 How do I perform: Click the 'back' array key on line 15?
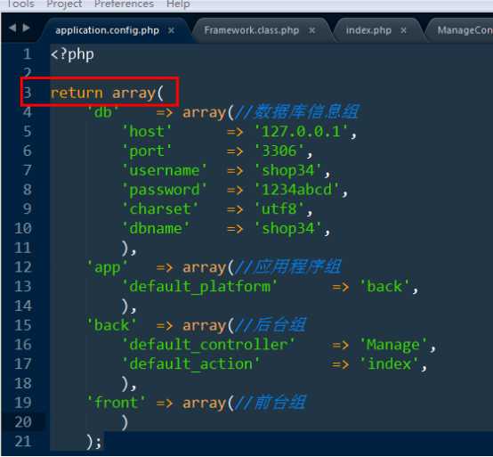coord(111,325)
